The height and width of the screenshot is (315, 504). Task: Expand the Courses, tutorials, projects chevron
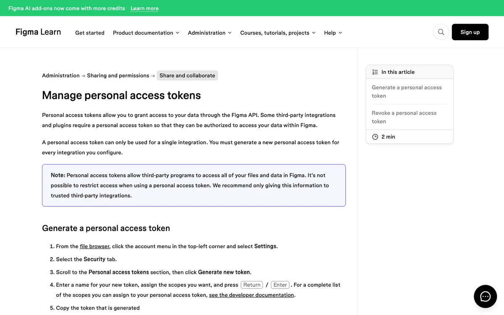[314, 33]
